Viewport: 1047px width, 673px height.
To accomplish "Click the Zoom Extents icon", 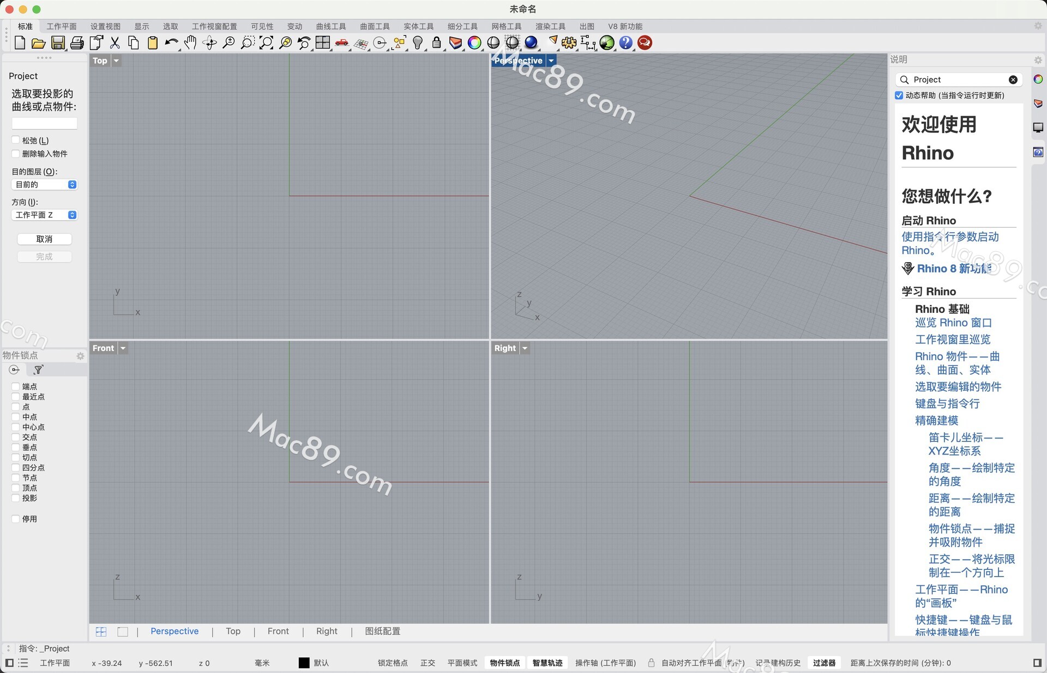I will [x=266, y=43].
